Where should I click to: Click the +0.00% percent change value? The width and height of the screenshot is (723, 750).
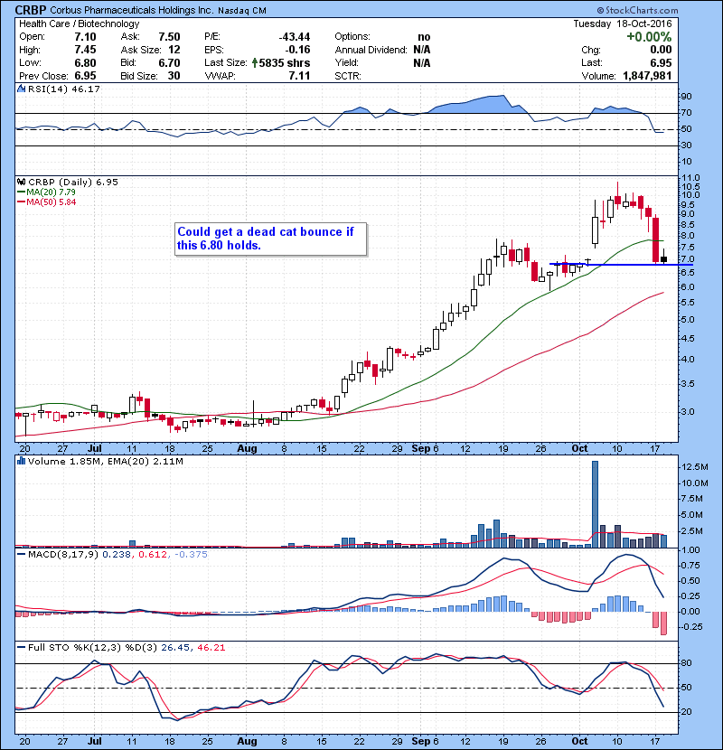pyautogui.click(x=649, y=37)
